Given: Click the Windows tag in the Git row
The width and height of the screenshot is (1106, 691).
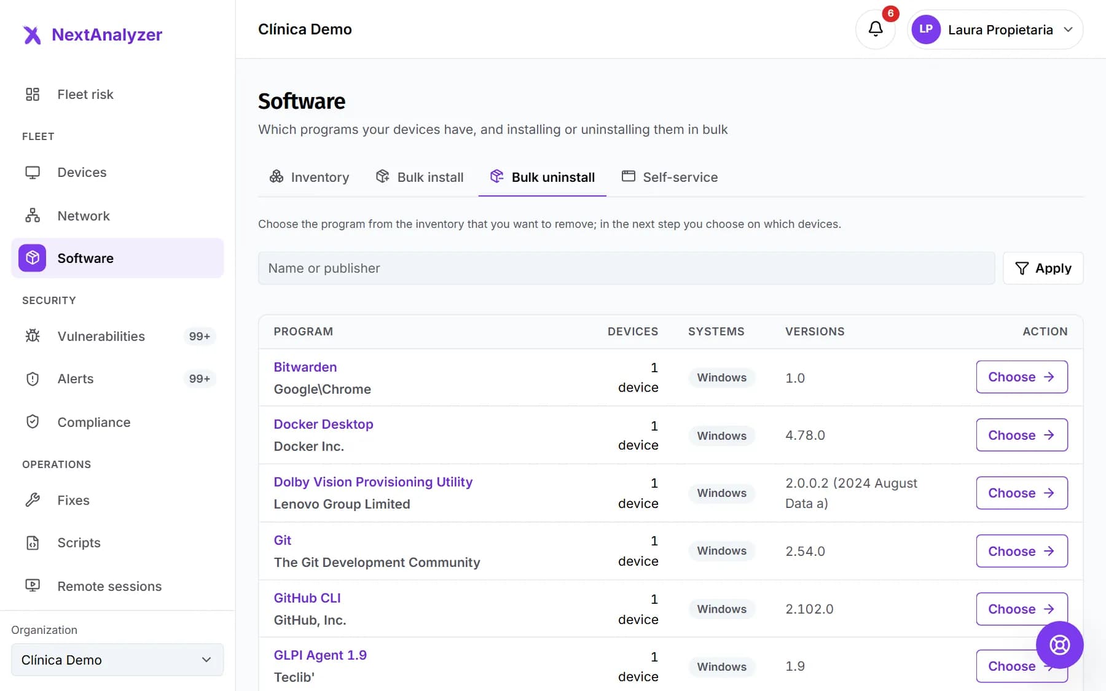Looking at the screenshot, I should click(721, 551).
